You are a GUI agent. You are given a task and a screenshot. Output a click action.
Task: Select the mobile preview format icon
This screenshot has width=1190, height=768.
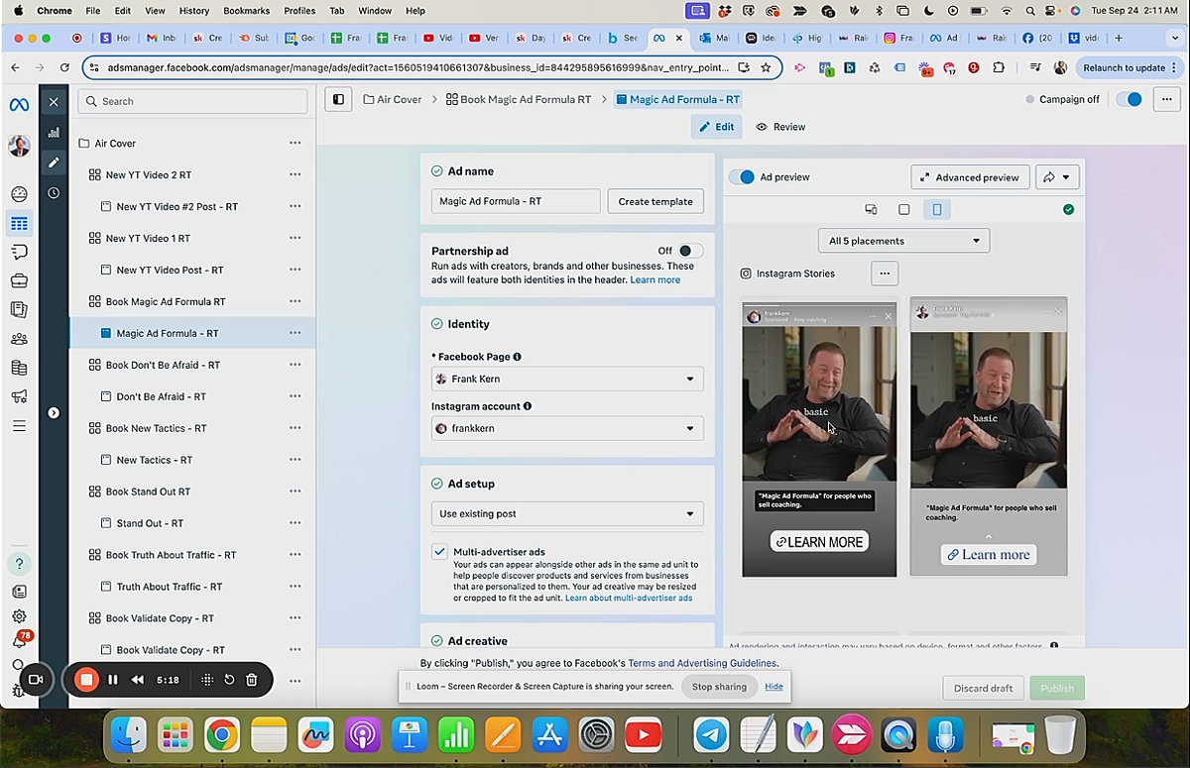tap(937, 210)
